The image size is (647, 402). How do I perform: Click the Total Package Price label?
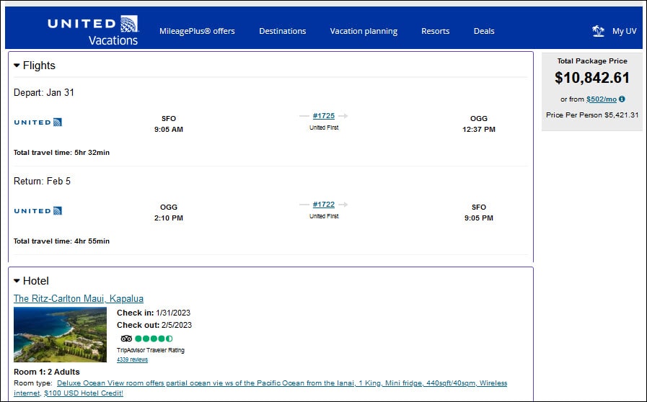pyautogui.click(x=592, y=61)
